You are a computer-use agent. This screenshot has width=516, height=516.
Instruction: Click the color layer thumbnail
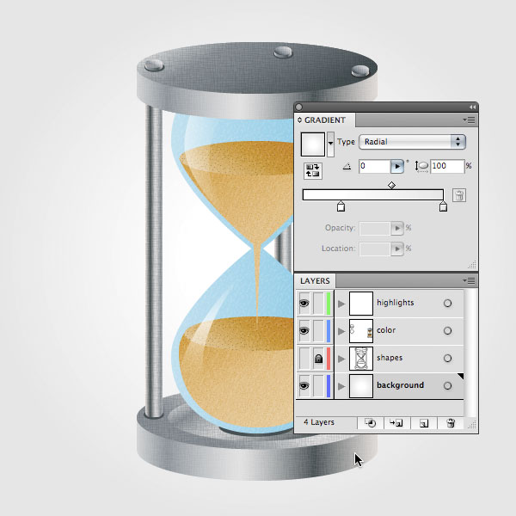[361, 331]
